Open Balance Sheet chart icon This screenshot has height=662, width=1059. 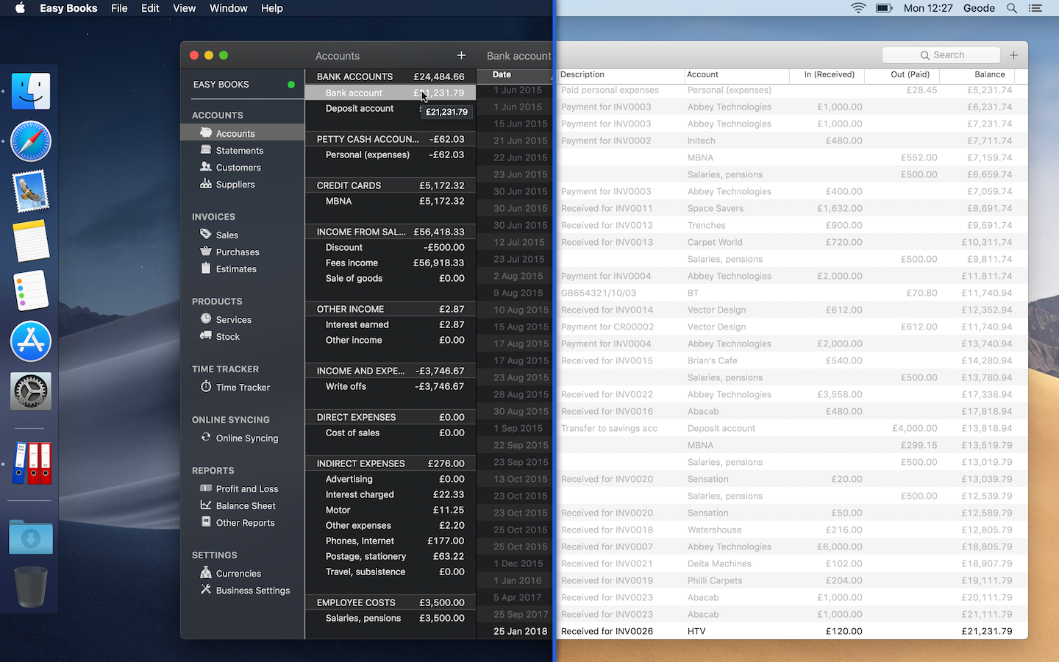(x=206, y=505)
